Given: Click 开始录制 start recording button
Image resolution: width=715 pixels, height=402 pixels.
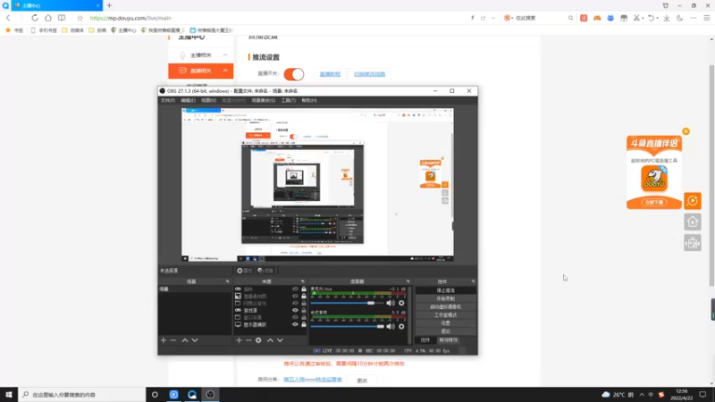Looking at the screenshot, I should 445,298.
